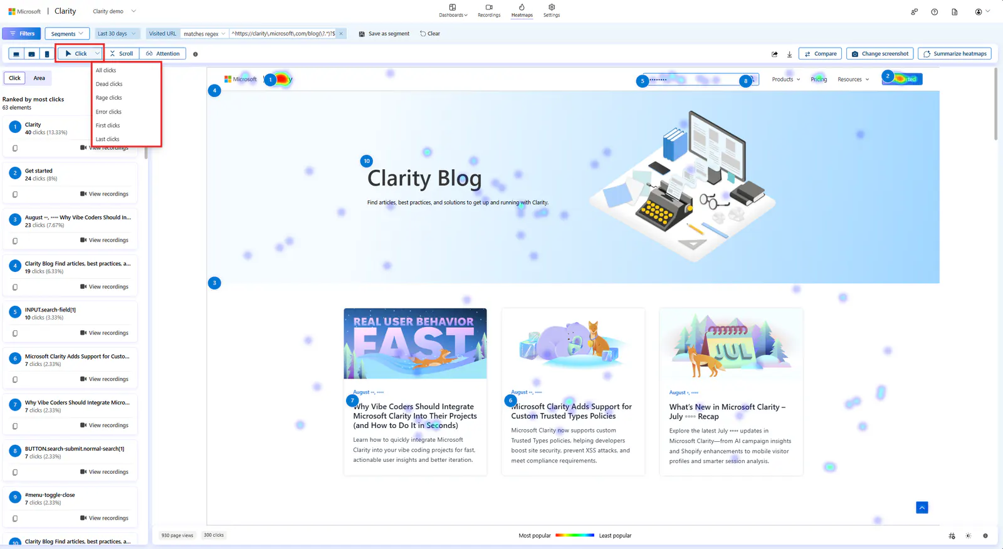
Task: Clear all applied filters
Action: 430,34
